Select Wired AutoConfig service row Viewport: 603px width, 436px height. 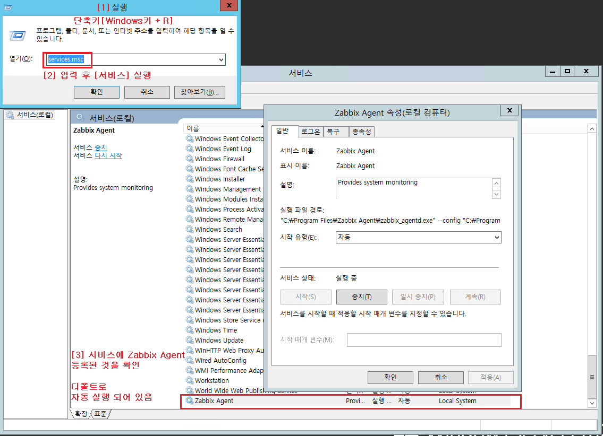(220, 360)
